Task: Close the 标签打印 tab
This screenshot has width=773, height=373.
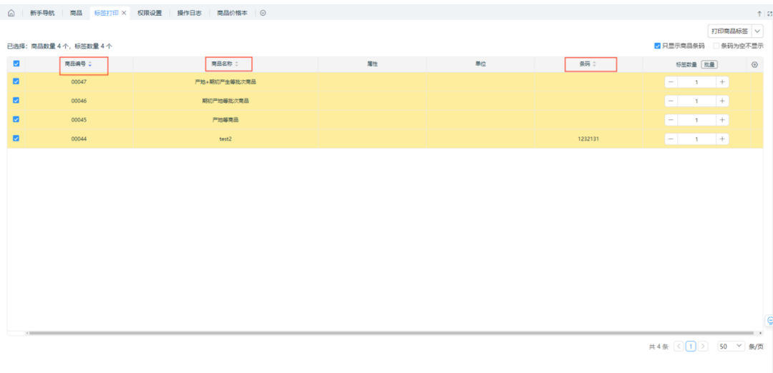Action: click(x=125, y=14)
